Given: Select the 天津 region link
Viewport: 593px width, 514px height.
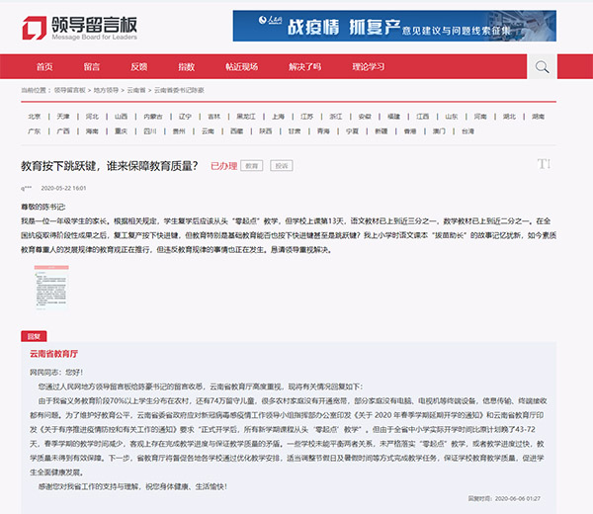Looking at the screenshot, I should (x=63, y=117).
